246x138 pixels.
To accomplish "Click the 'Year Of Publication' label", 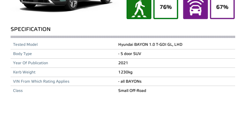I will pos(30,63).
